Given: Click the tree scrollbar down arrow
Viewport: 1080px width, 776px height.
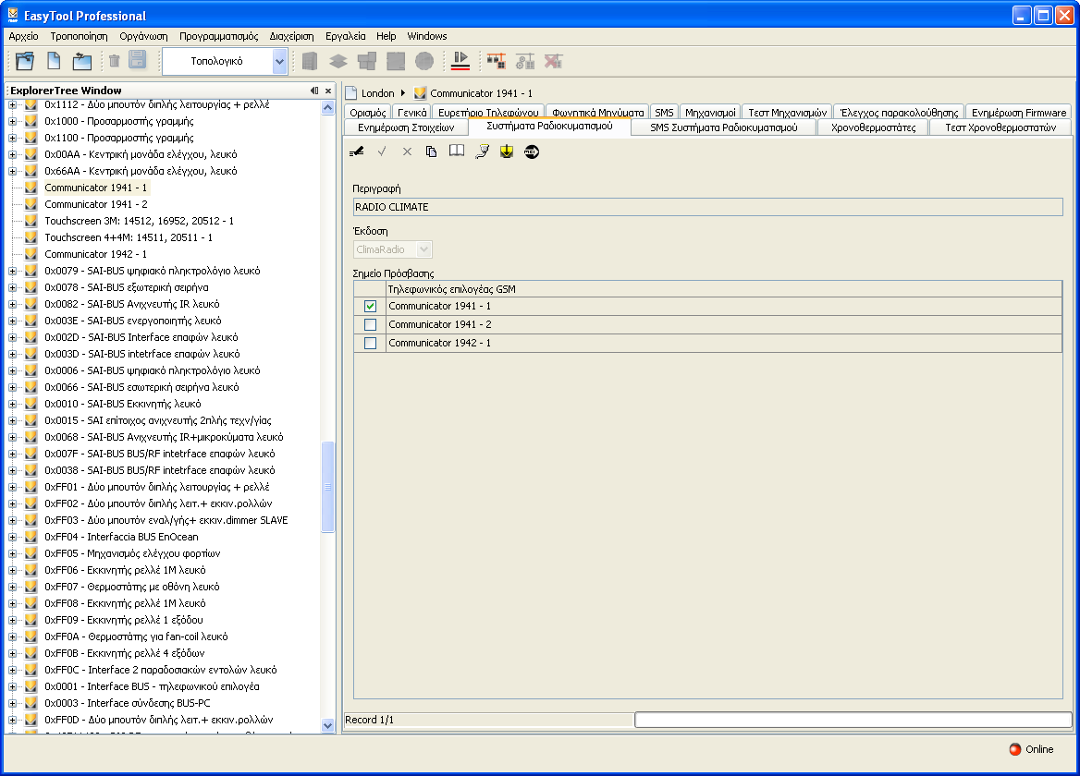Looking at the screenshot, I should [328, 725].
